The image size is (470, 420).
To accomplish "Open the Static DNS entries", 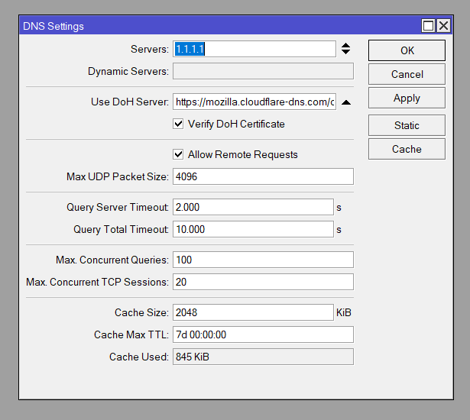I will coord(407,125).
